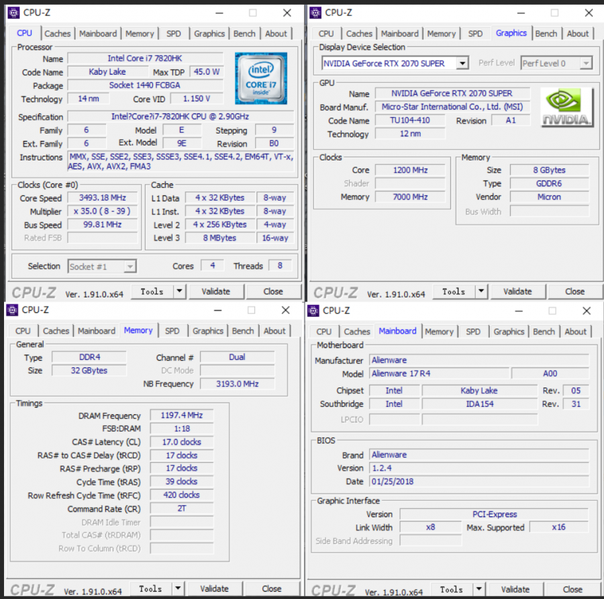This screenshot has width=604, height=599.
Task: Click Close button in Mainboard window
Action: click(572, 590)
